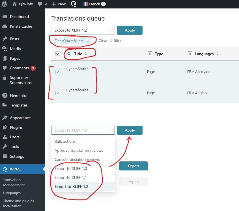Click the top Apply button

[130, 30]
